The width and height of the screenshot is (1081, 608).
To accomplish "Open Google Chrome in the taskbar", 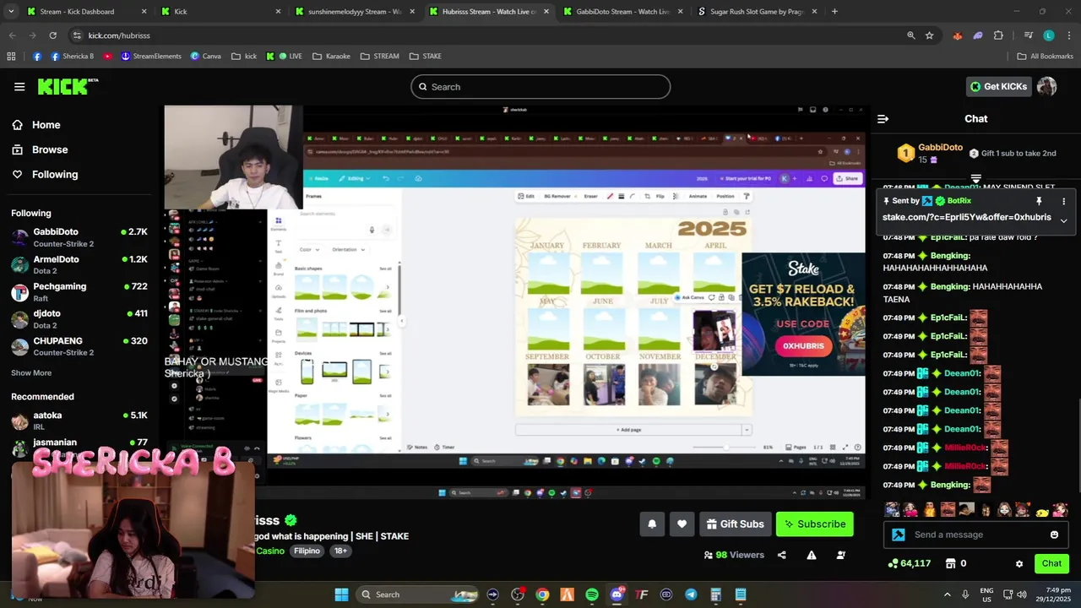I will (x=542, y=594).
